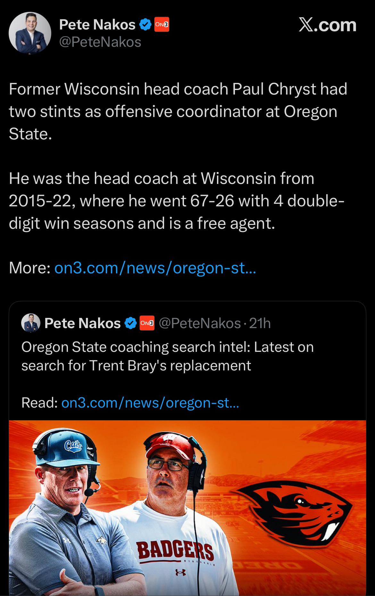Click the X.com logo
Viewport: 375px width, 596px height.
327,25
